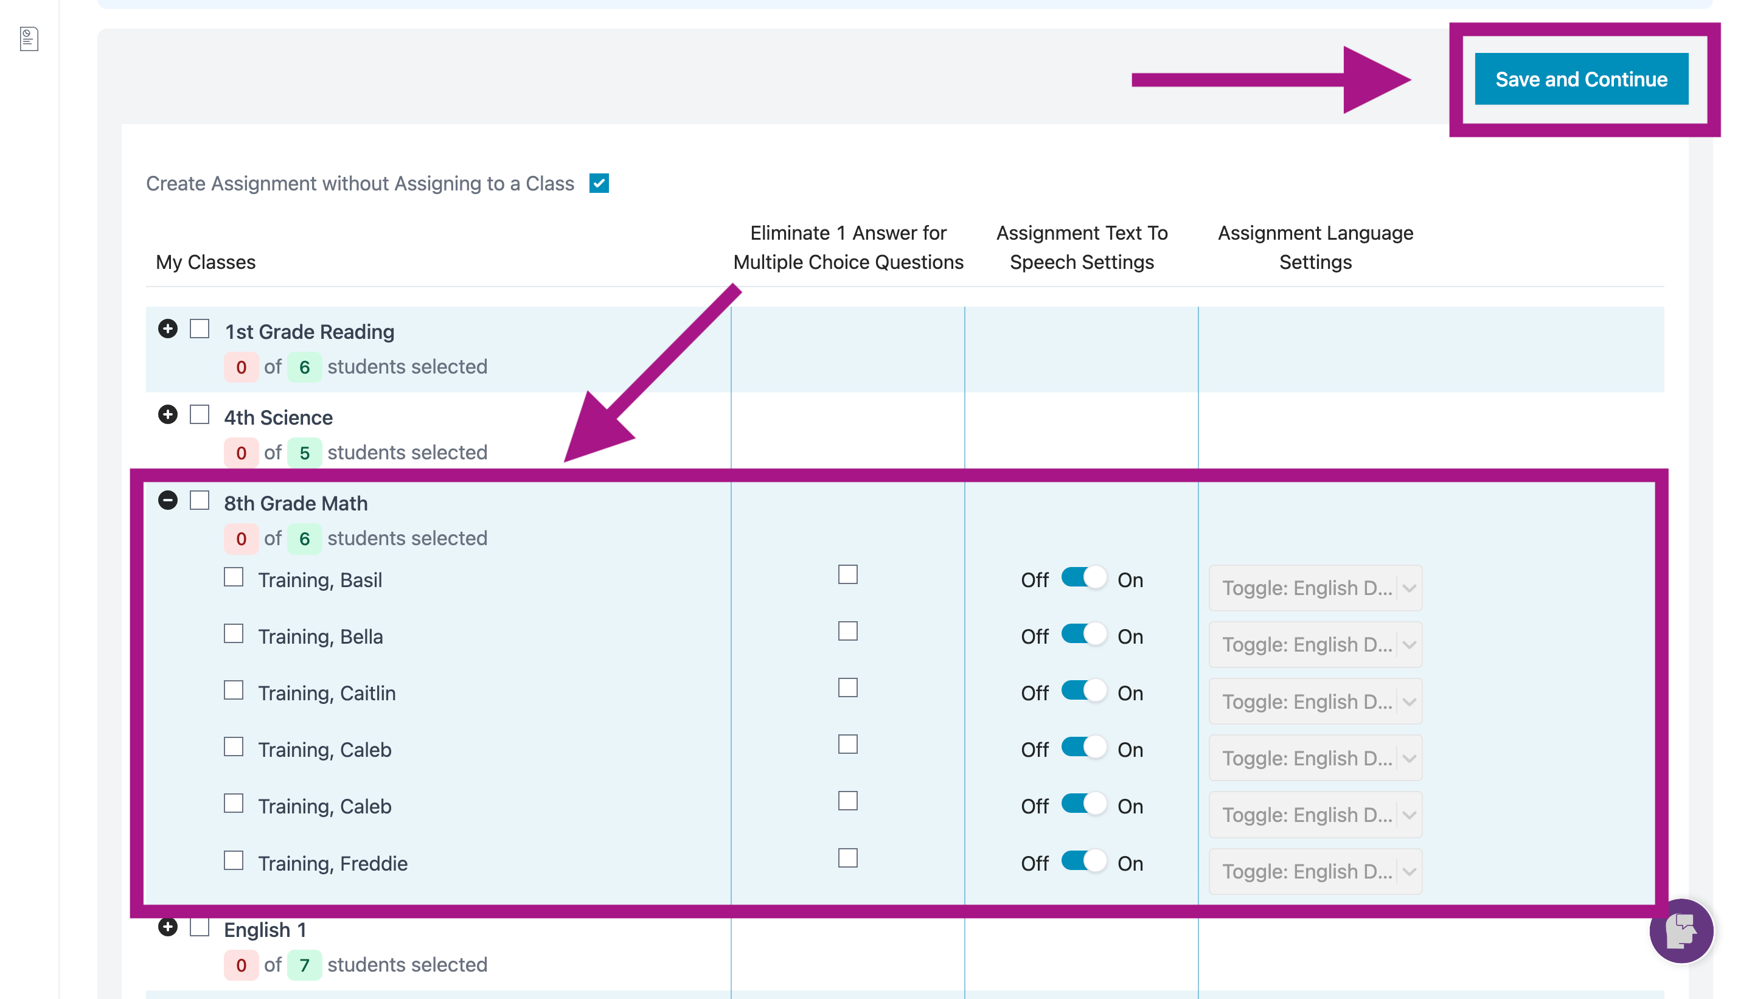The height and width of the screenshot is (999, 1752).
Task: Select student Training, Bella
Action: (234, 633)
